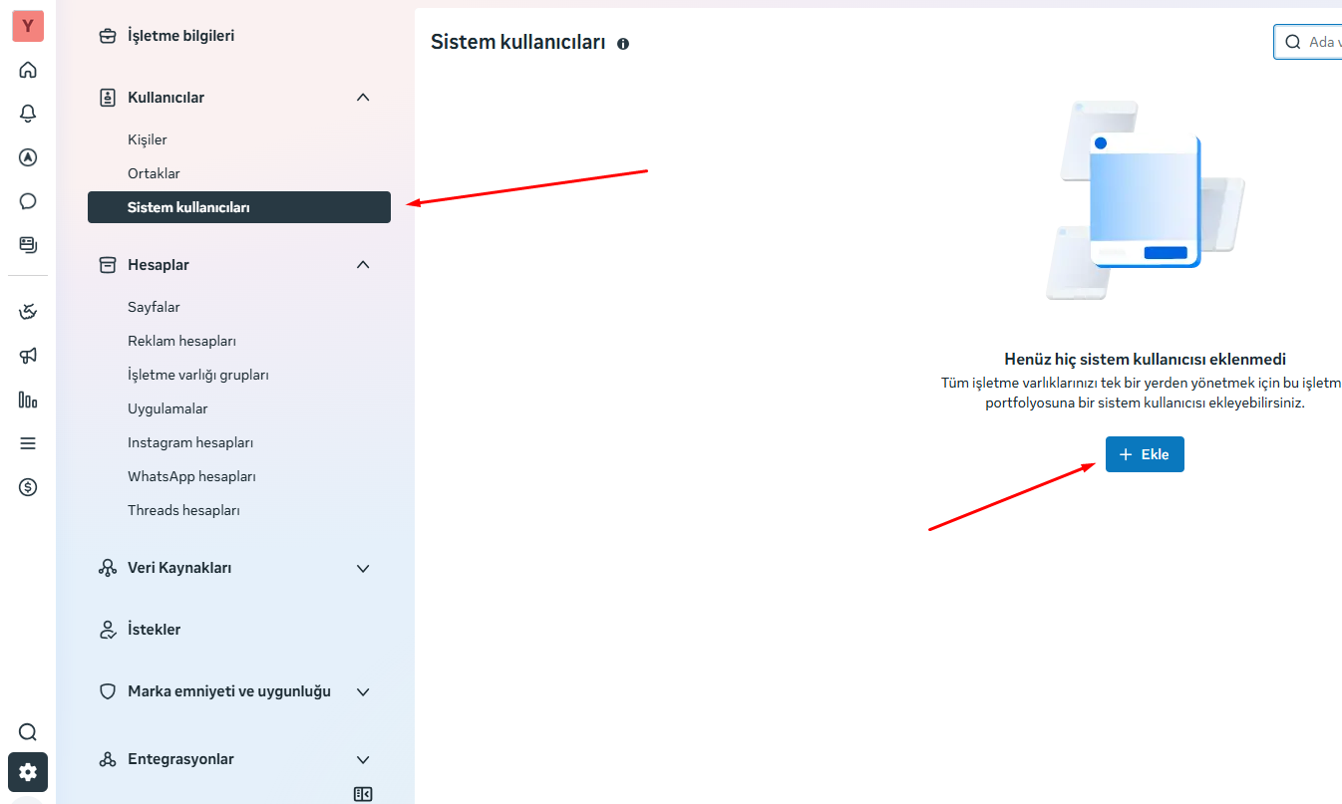Viewport: 1342px width, 804px height.
Task: Open the Home icon in left rail
Action: tap(28, 70)
